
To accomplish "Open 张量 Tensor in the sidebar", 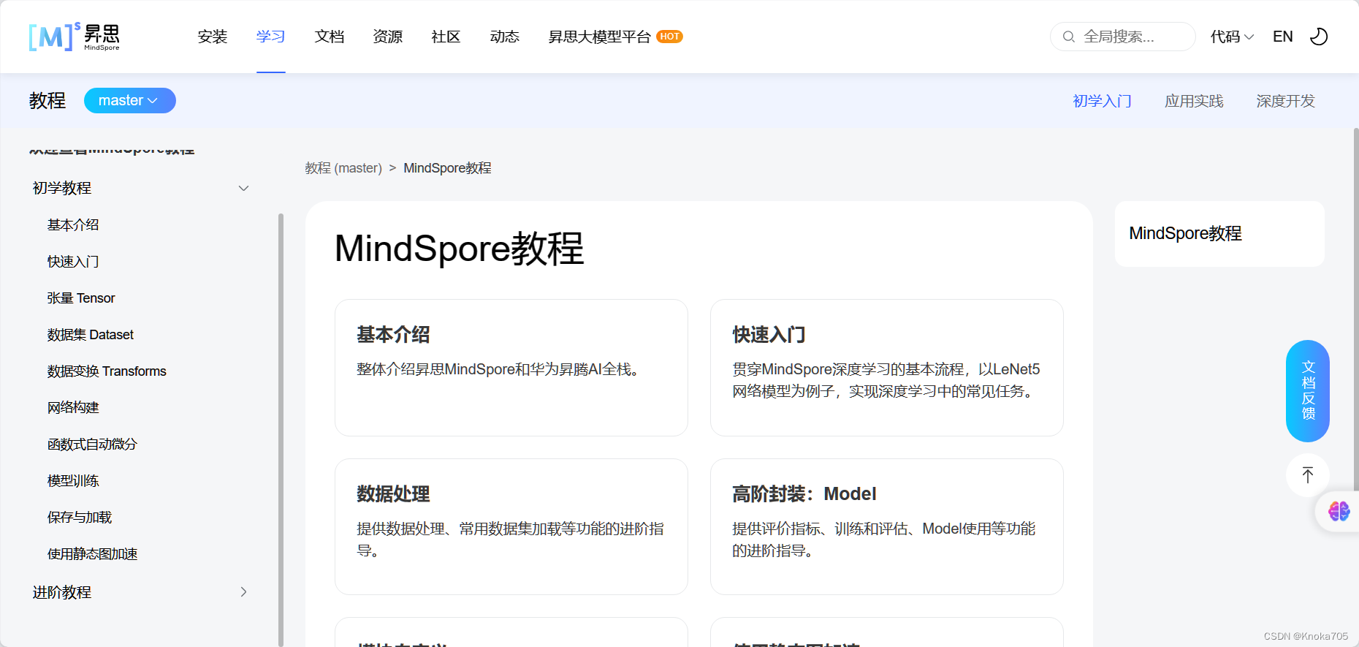I will [x=81, y=298].
